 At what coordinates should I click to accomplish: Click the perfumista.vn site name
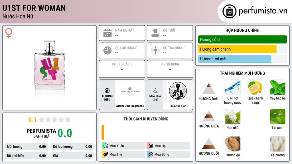pyautogui.click(x=263, y=11)
